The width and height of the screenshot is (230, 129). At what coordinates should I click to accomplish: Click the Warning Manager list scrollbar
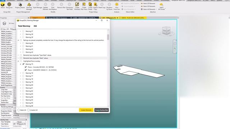tap(108, 37)
